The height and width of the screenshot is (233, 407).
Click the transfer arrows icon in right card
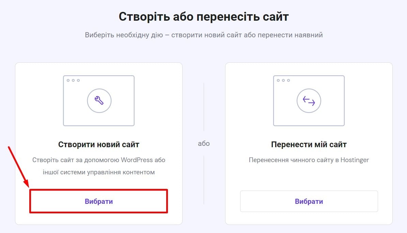(309, 101)
